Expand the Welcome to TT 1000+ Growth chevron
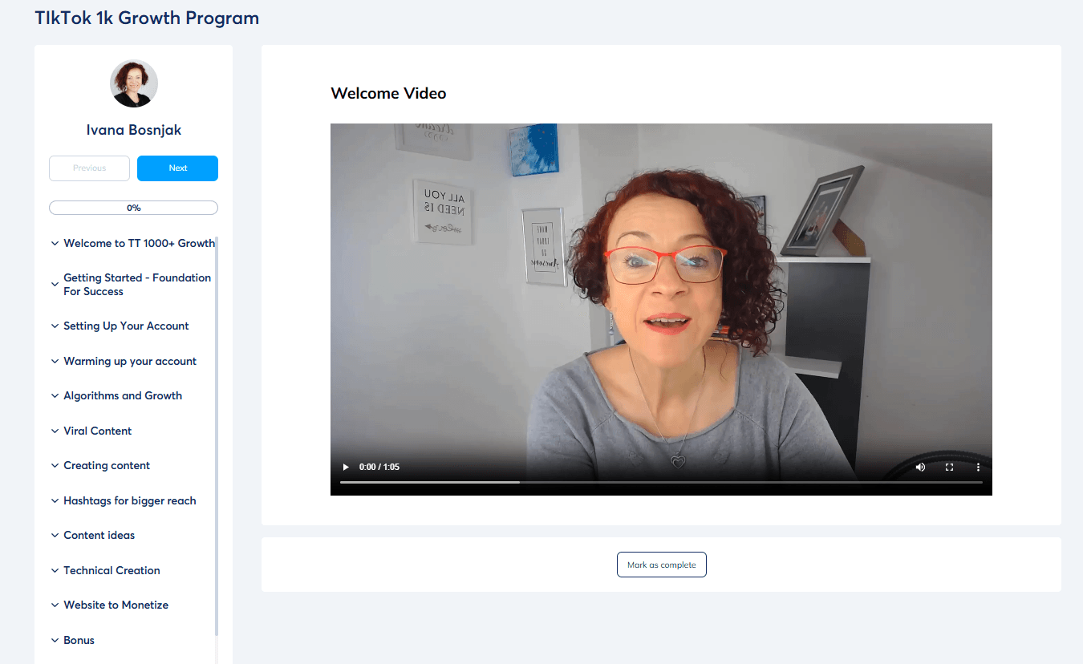 coord(55,244)
